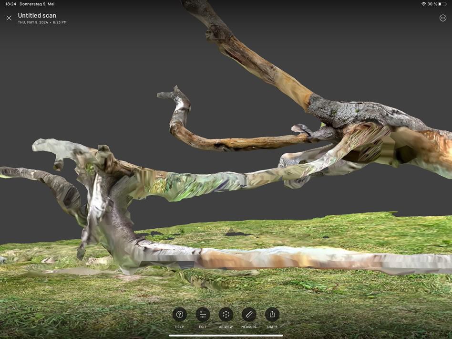Open the Help question mark icon
Viewport: 452px width, 339px height.
[x=179, y=315]
